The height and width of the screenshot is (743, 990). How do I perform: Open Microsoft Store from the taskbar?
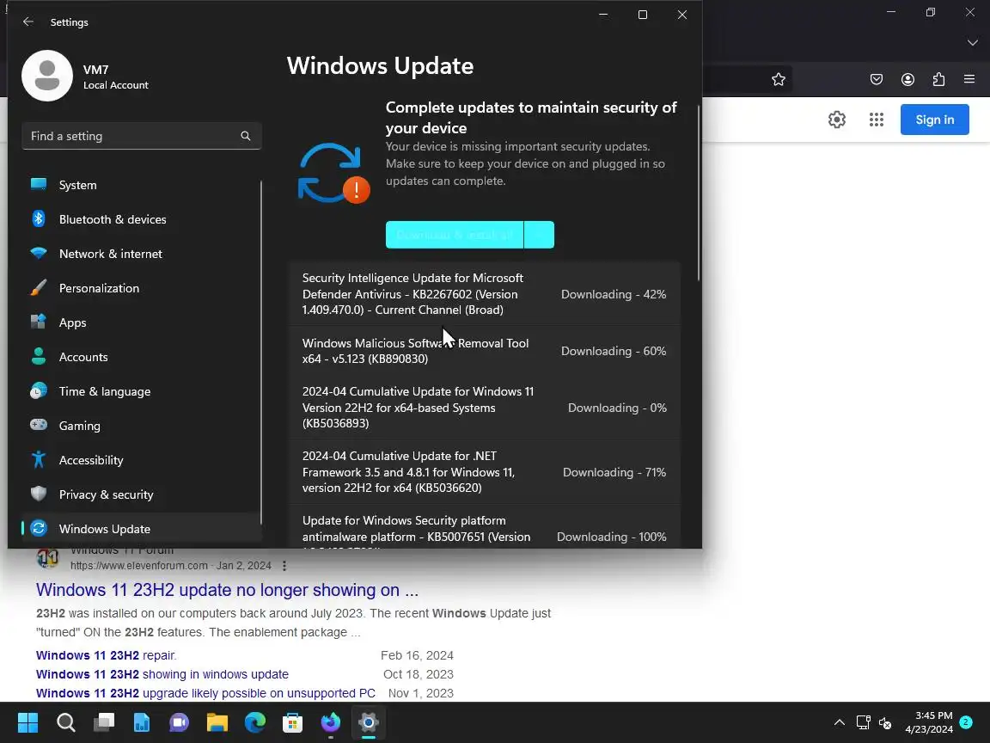click(292, 722)
